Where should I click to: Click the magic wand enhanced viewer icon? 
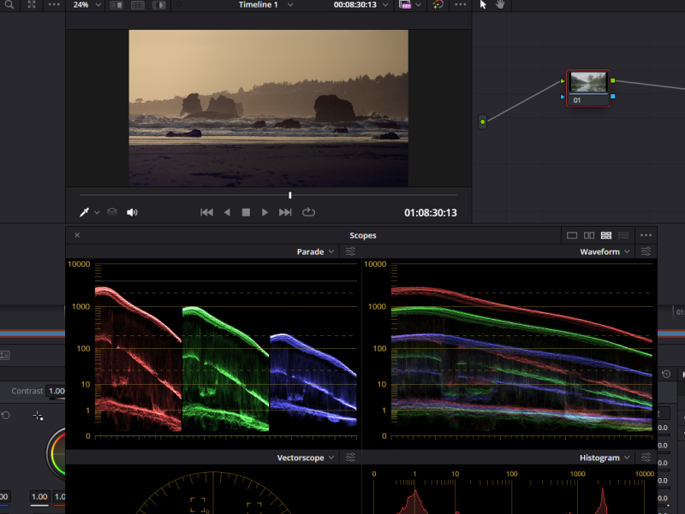click(438, 5)
